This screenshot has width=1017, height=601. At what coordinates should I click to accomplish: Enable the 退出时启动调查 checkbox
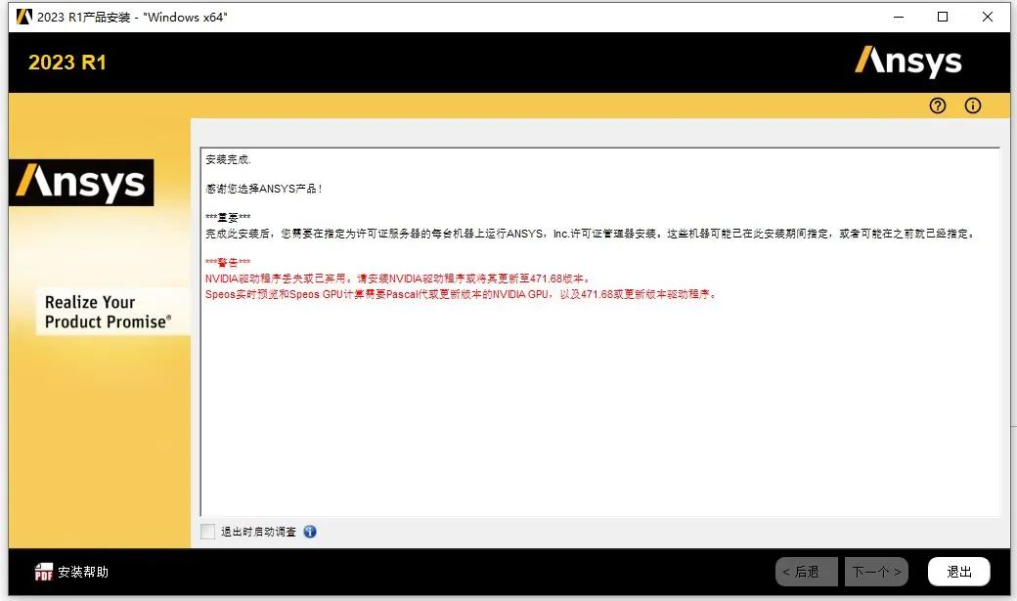[207, 531]
